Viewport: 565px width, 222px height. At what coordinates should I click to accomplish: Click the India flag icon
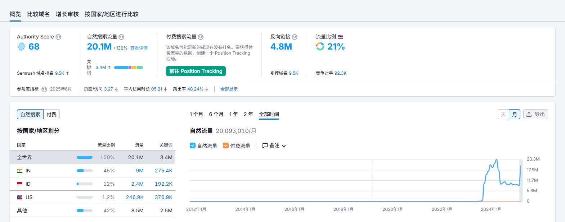tap(20, 171)
